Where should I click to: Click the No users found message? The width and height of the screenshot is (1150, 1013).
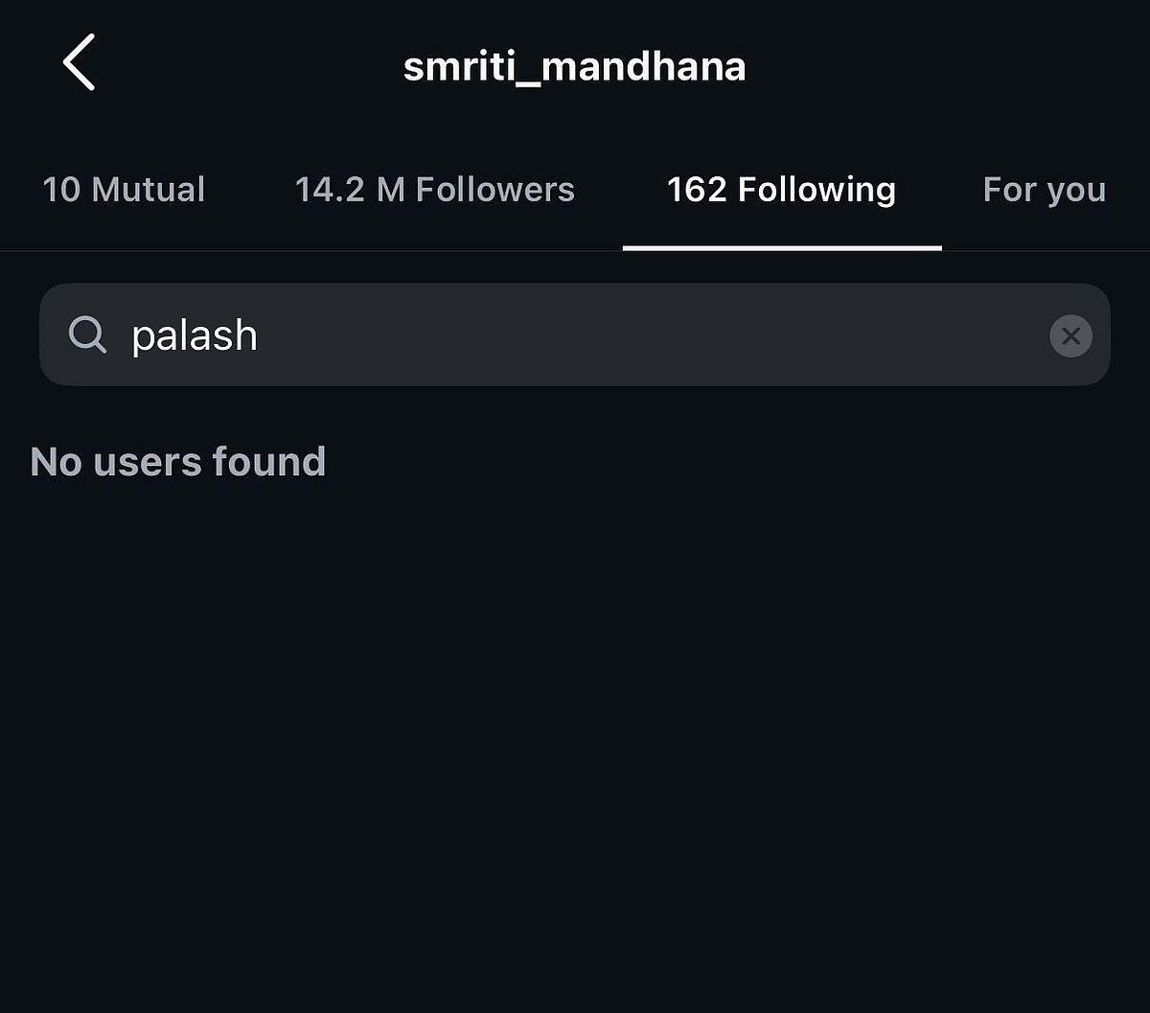tap(178, 462)
